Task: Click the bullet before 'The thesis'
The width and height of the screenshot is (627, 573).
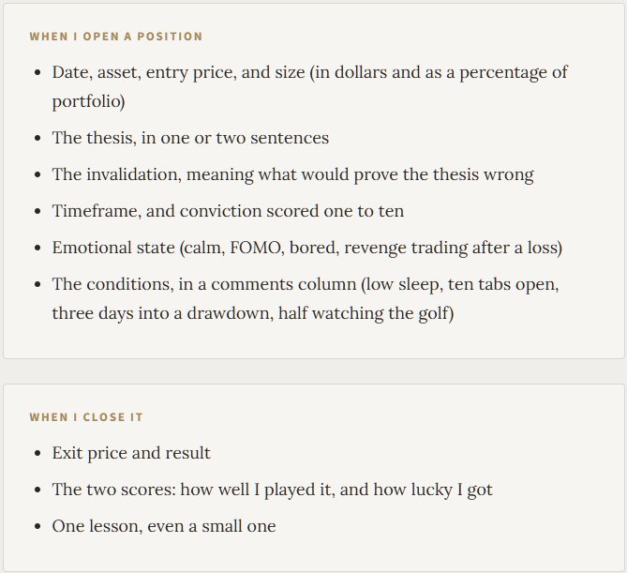Action: pyautogui.click(x=38, y=139)
